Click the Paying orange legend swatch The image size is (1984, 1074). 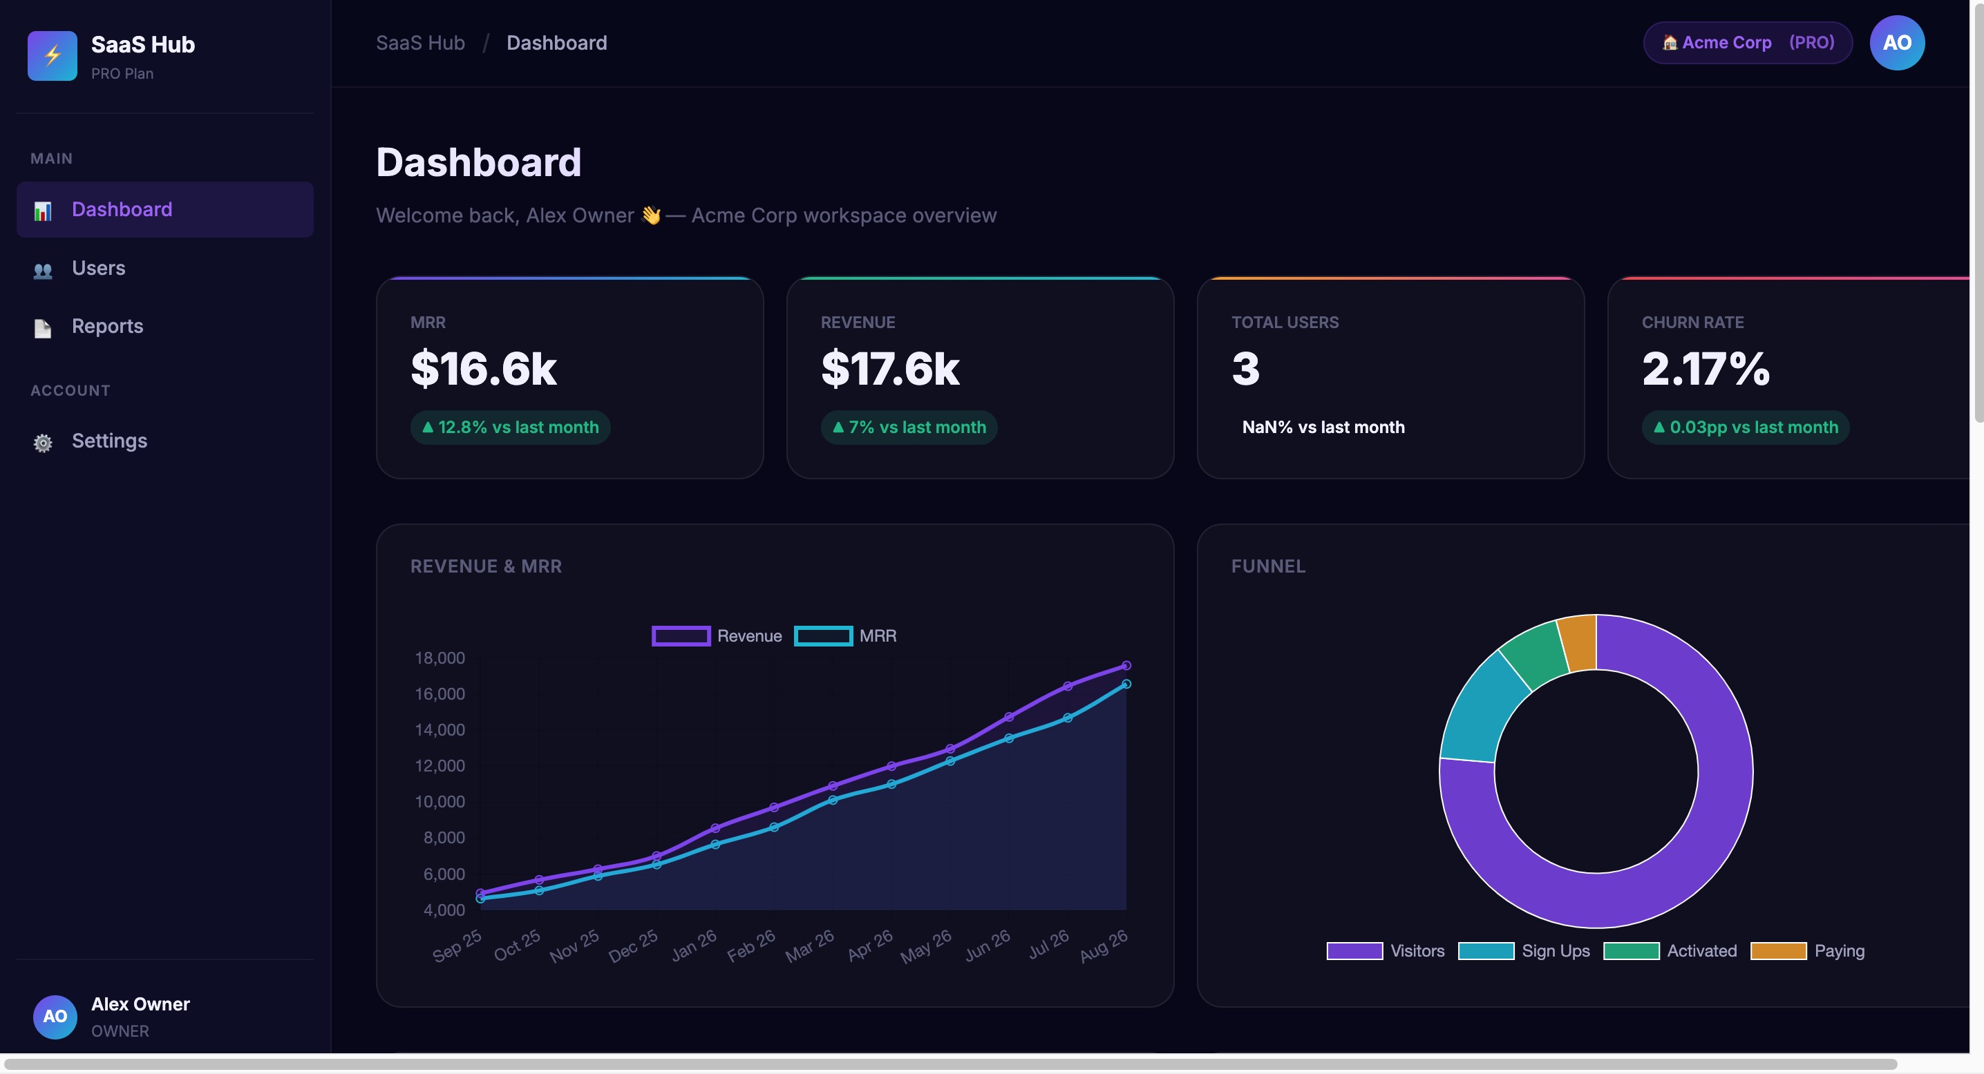pos(1777,951)
